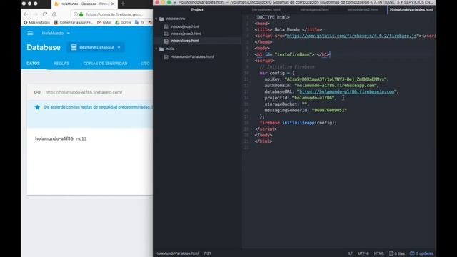The height and width of the screenshot is (257, 457).
Task: Open a new browser tab
Action: coord(123,4)
